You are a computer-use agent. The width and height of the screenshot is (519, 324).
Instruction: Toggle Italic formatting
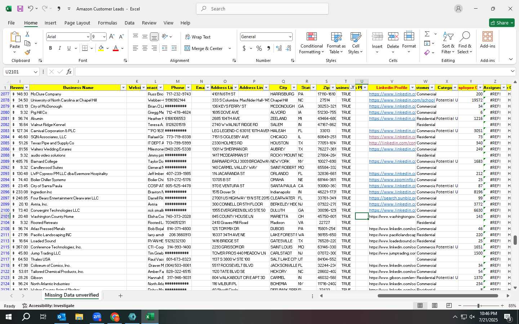(60, 48)
